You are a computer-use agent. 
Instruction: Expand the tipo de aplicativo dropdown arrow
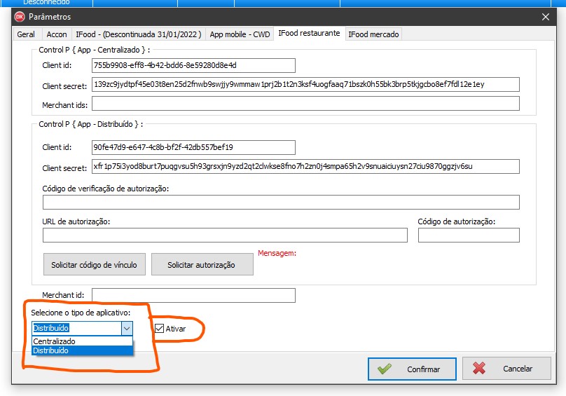point(127,329)
